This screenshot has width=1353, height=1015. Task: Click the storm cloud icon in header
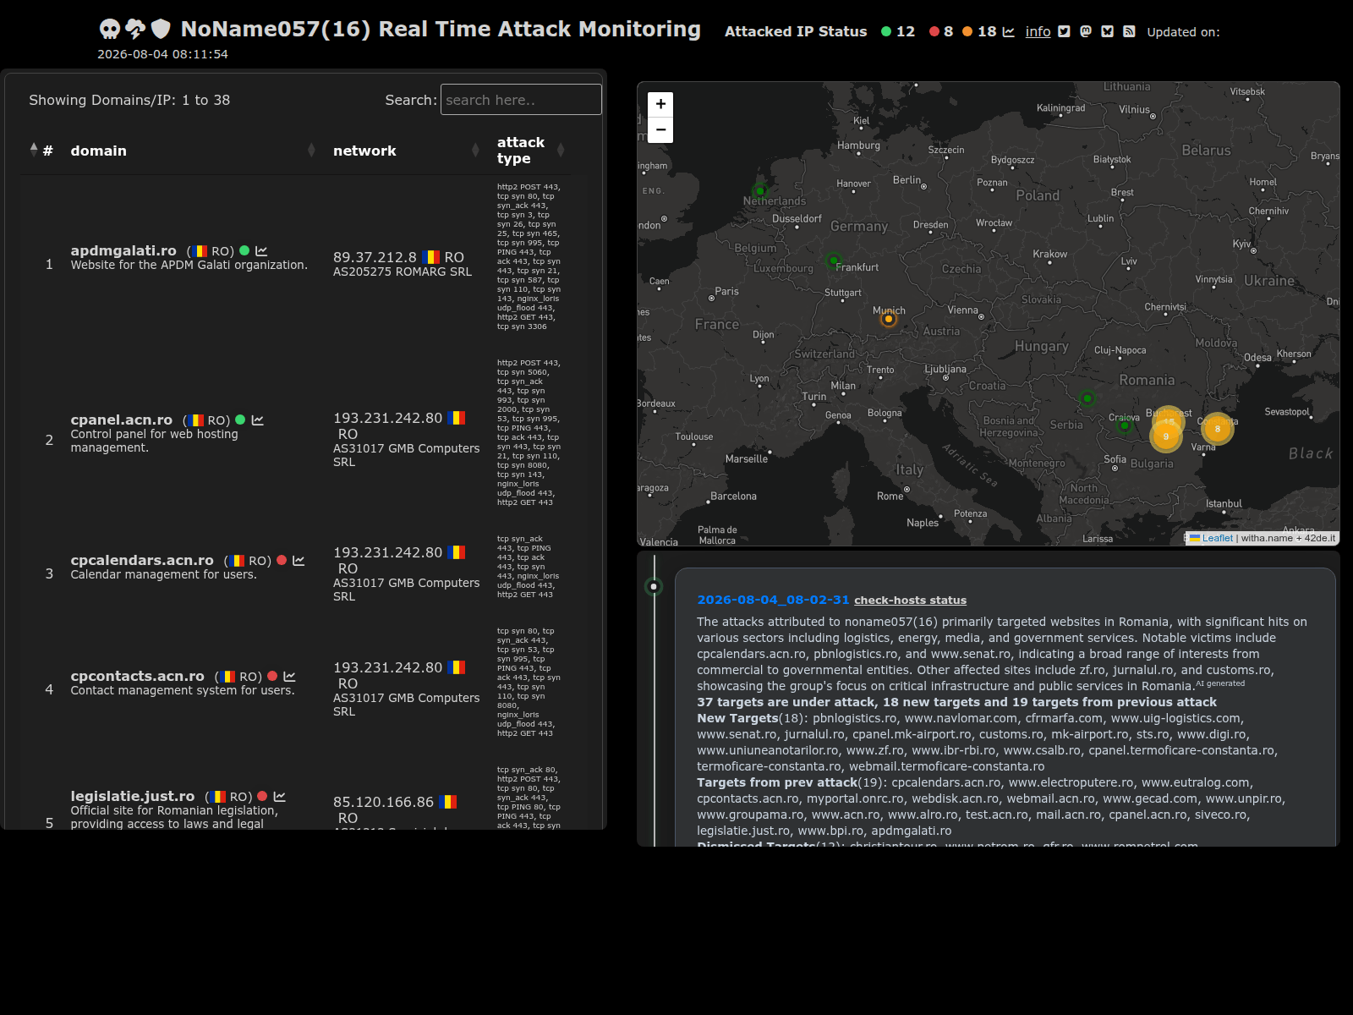click(135, 30)
